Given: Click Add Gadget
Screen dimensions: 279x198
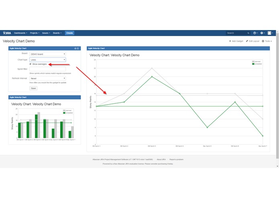Looking at the screenshot, I should tap(236, 41).
